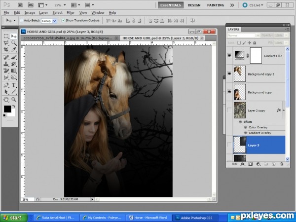
Task: Select the Pen tool
Action: point(6,85)
